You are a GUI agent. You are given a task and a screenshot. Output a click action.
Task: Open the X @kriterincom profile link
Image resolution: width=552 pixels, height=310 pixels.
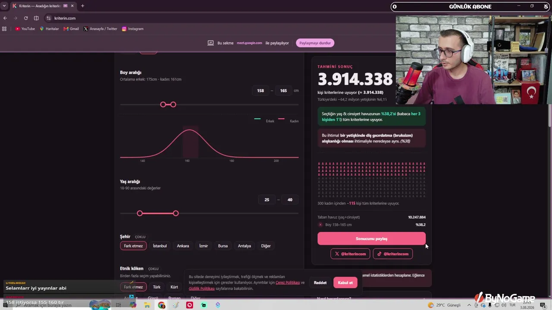click(351, 254)
